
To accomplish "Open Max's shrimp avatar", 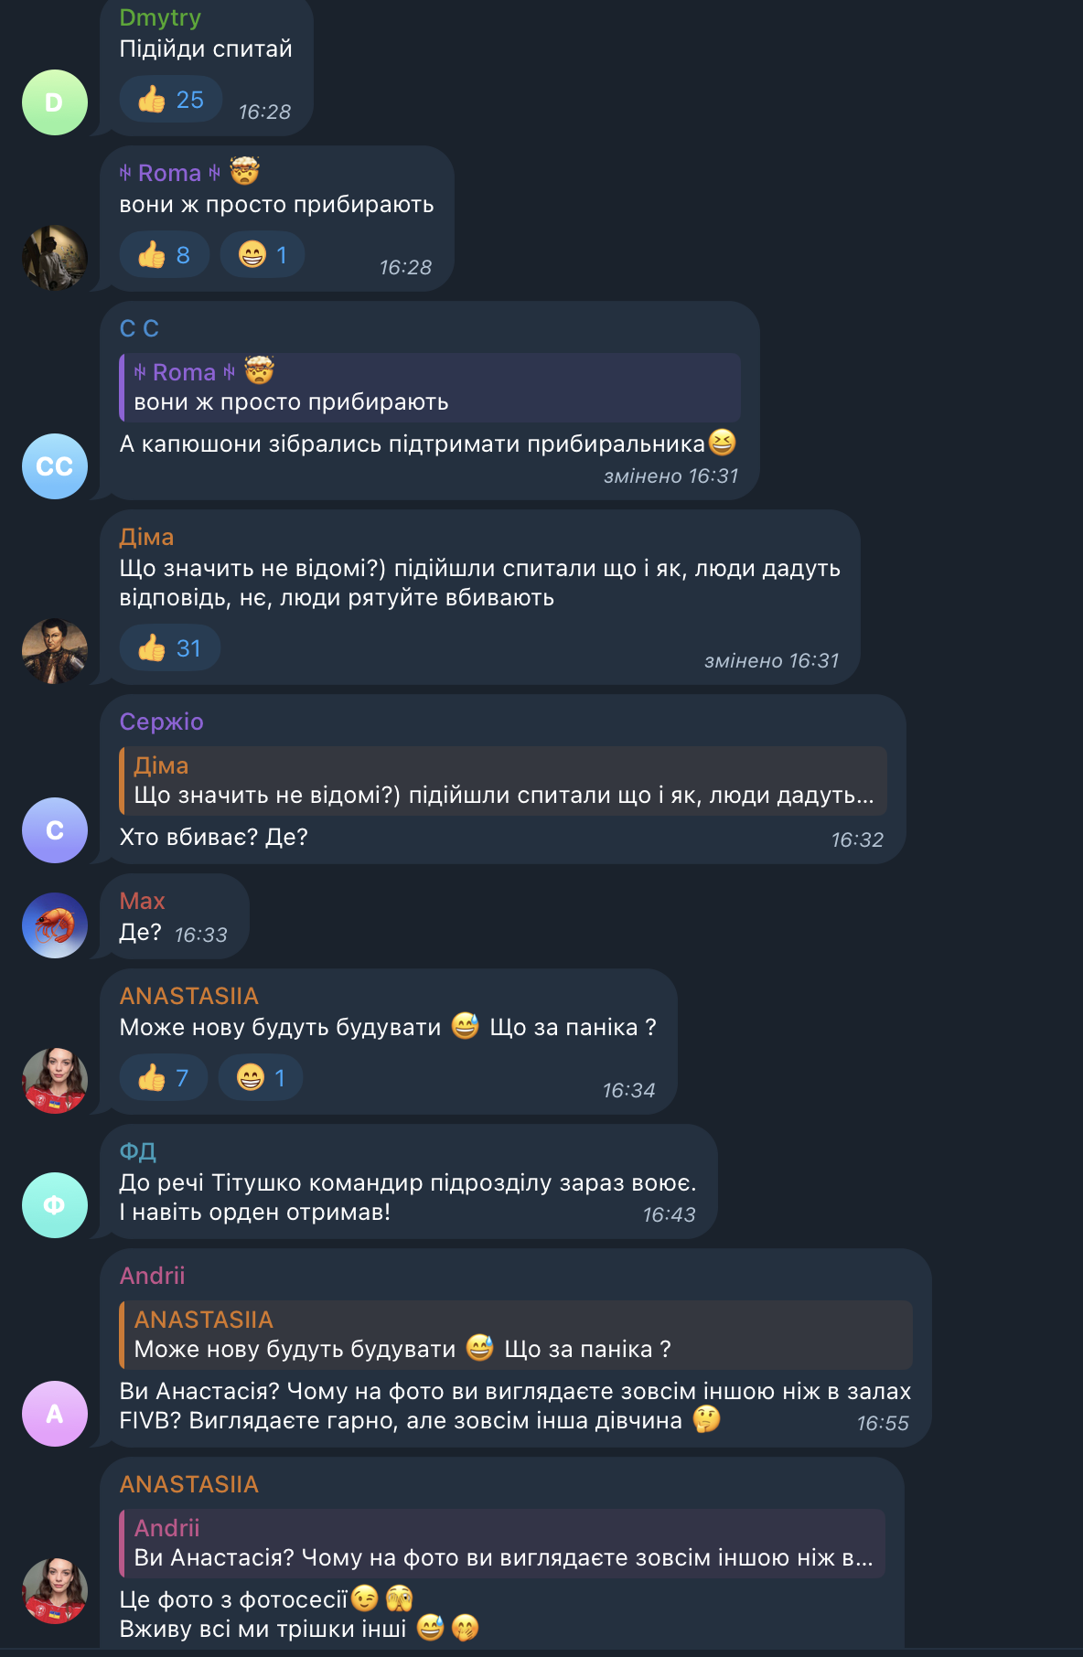I will click(55, 925).
